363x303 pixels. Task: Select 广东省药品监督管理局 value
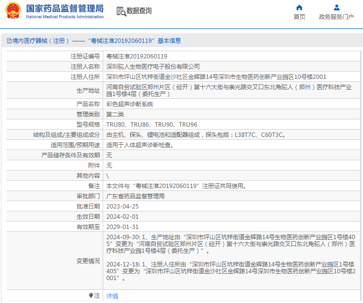(135, 196)
